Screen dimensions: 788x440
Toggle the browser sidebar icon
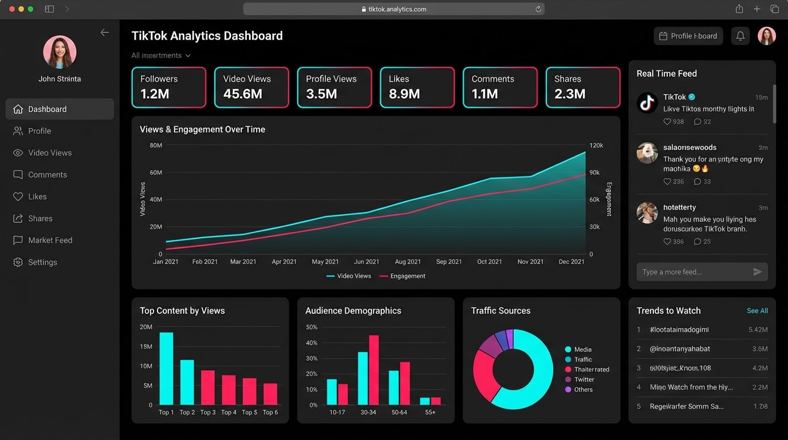[49, 9]
